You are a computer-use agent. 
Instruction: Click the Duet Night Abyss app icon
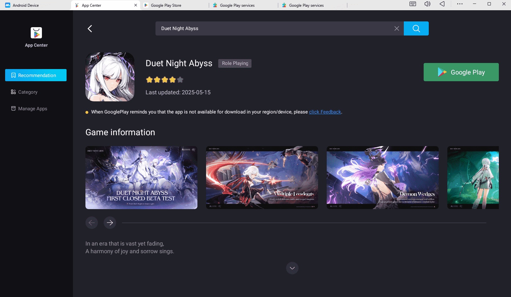coord(110,77)
